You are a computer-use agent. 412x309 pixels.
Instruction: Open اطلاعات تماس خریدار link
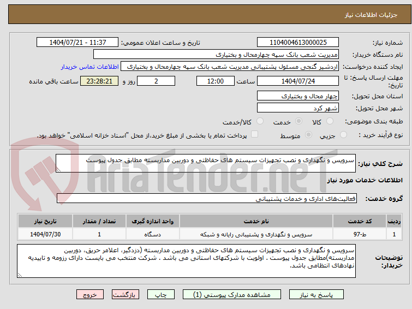tap(90, 67)
